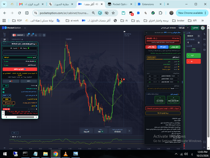Click the blue-outlined value field in the left panel
The height and width of the screenshot is (158, 210).
(7, 96)
